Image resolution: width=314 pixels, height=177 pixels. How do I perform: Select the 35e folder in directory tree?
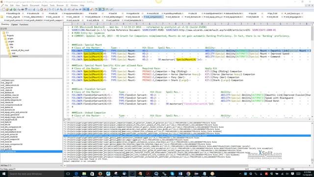pos(11,47)
